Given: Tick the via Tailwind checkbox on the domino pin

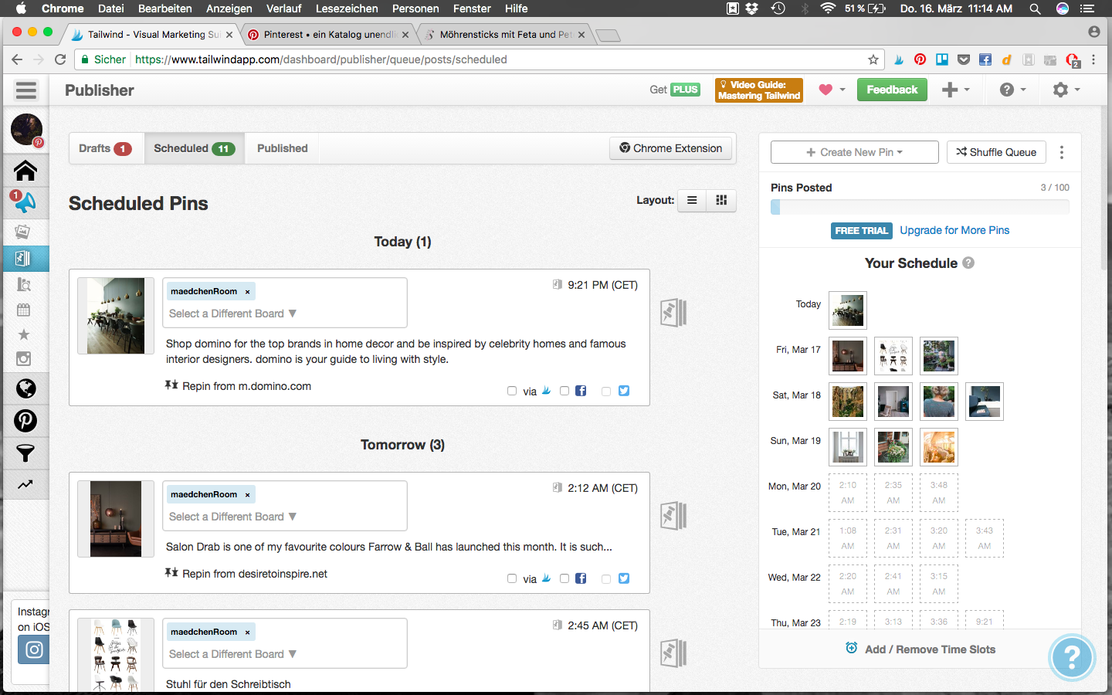Looking at the screenshot, I should (512, 391).
